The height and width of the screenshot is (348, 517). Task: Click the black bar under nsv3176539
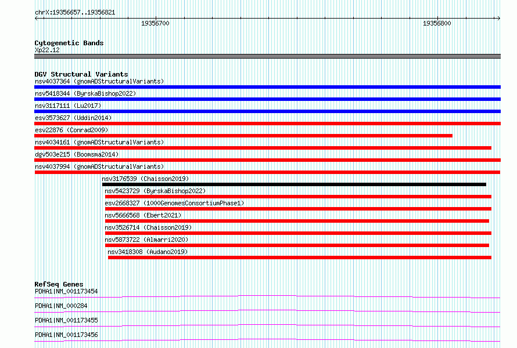point(294,184)
